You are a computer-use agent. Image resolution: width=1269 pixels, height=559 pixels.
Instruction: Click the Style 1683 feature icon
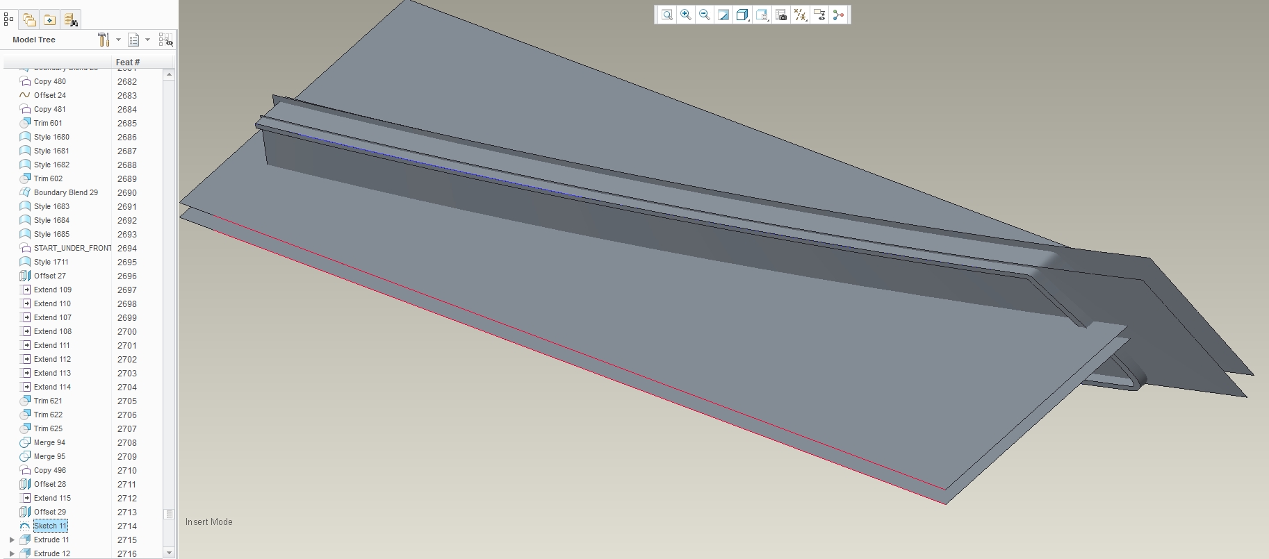[x=25, y=206]
